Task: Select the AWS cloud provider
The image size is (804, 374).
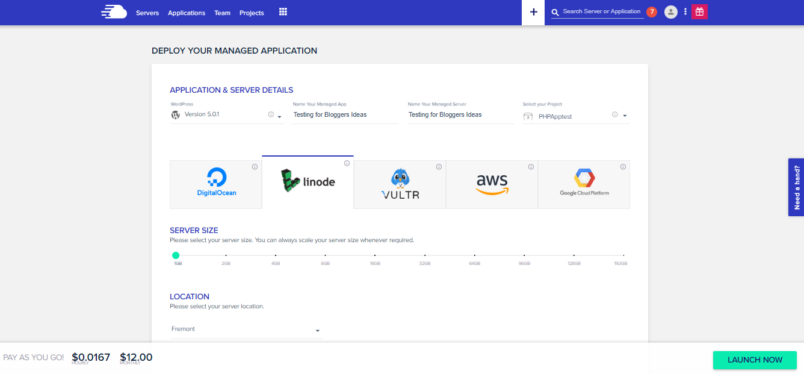Action: [x=492, y=184]
